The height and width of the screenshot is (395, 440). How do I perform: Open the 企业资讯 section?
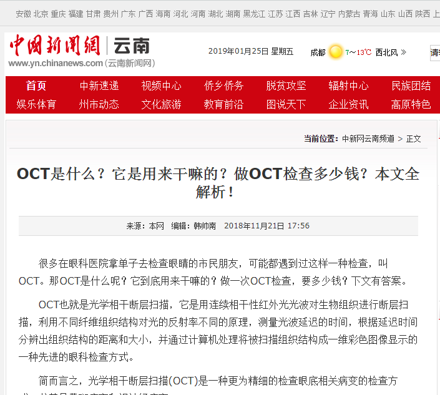point(348,104)
